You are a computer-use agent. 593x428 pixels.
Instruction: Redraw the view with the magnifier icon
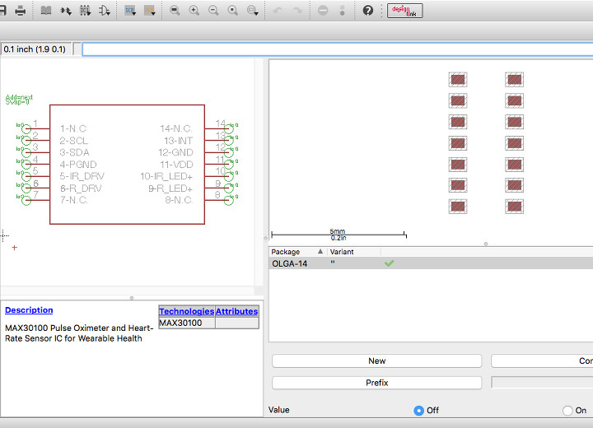pyautogui.click(x=232, y=11)
